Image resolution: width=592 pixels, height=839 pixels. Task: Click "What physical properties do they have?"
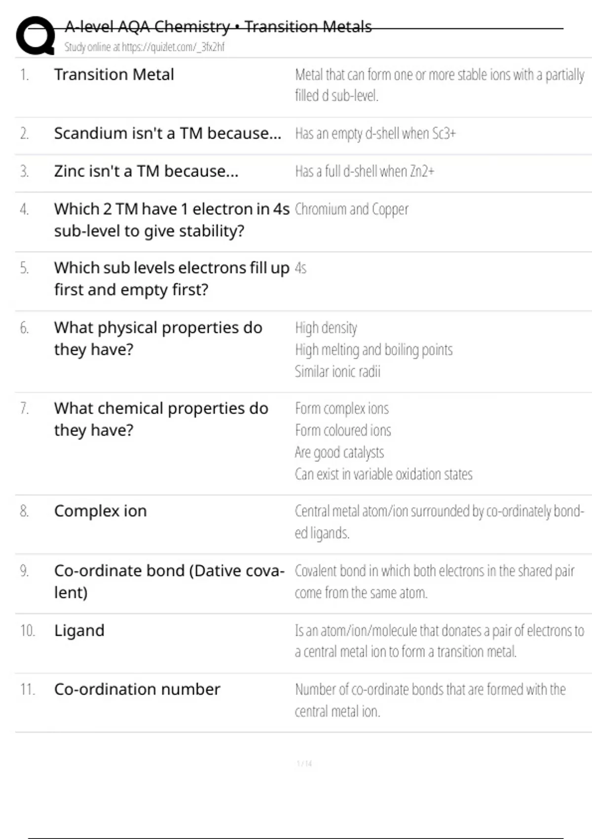tap(158, 339)
